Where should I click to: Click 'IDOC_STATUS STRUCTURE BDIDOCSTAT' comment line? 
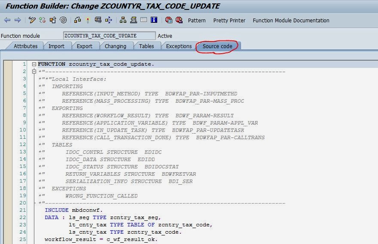pos(122,167)
